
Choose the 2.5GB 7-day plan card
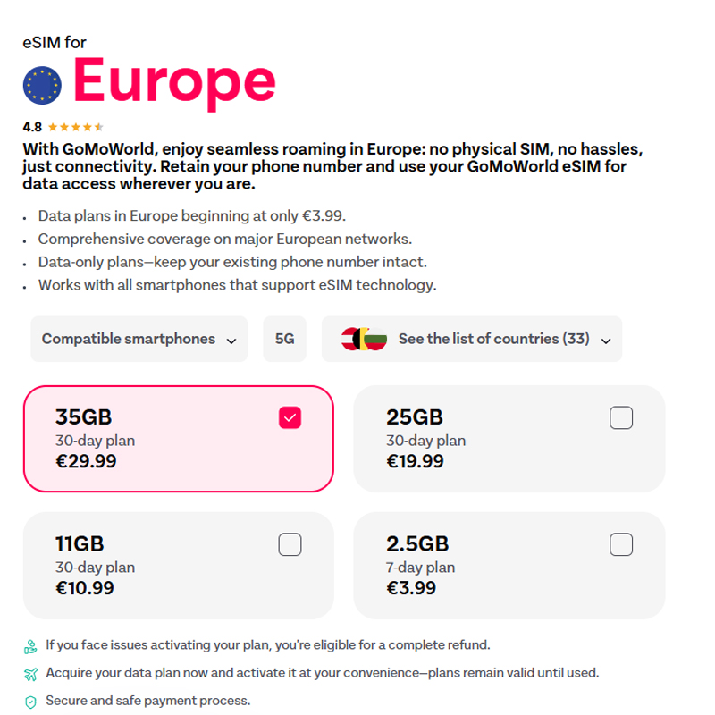point(509,566)
